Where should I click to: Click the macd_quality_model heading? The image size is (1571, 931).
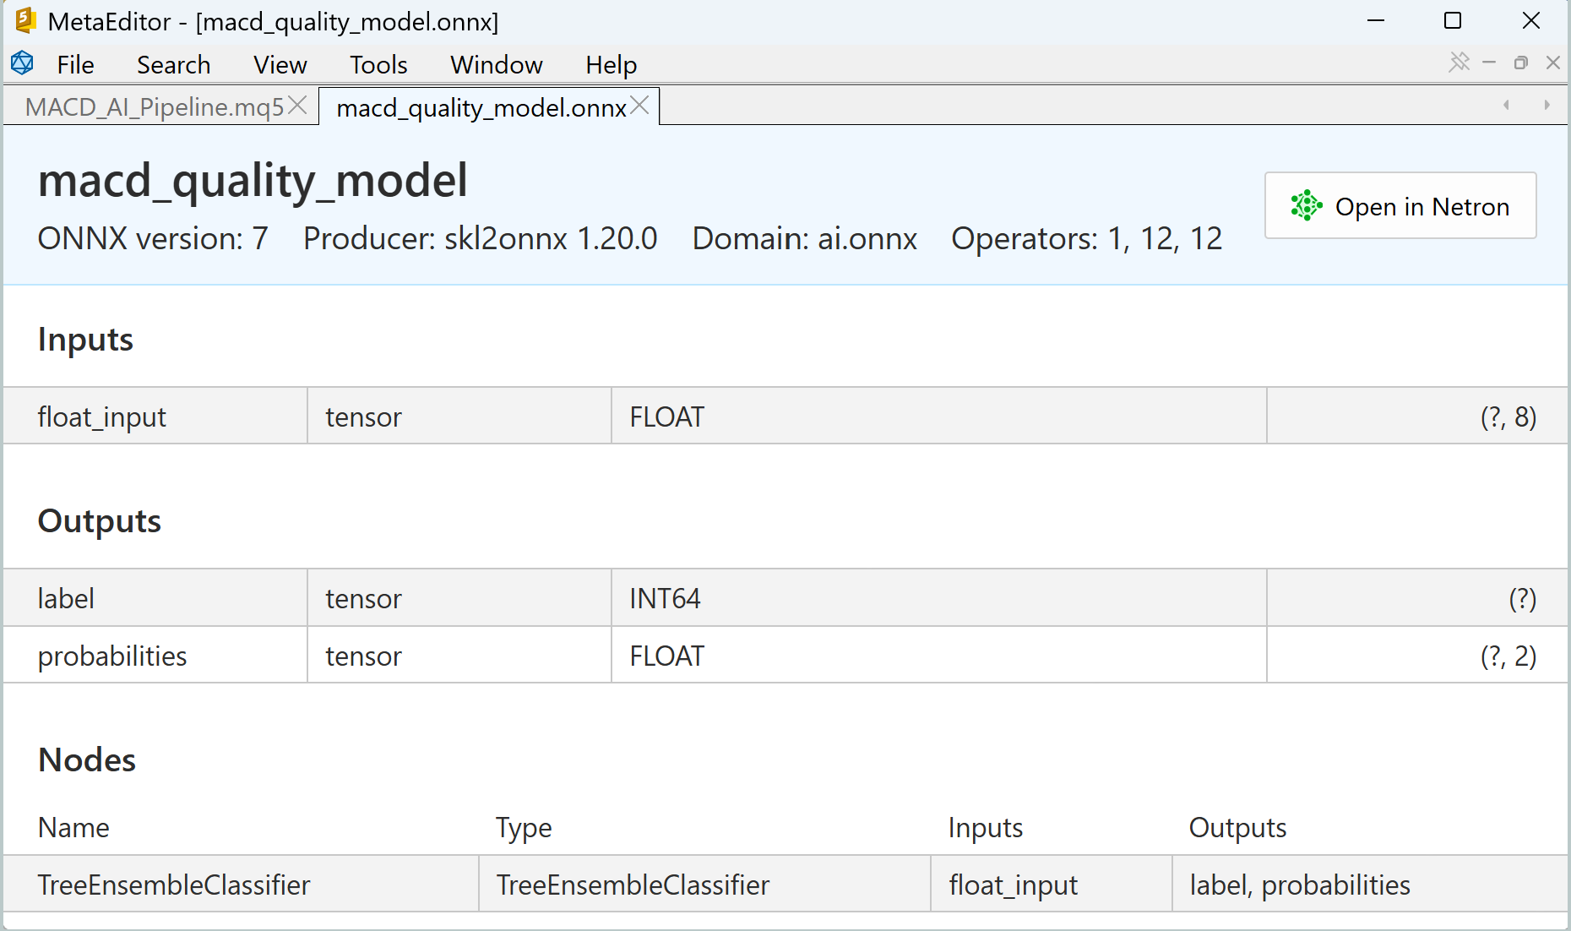253,181
